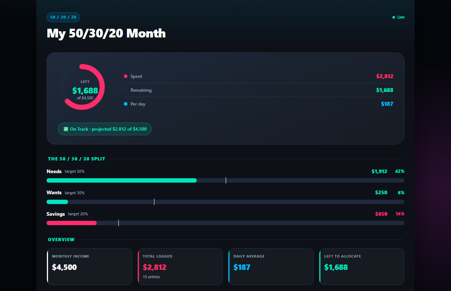Click the On Track projected status pill

pyautogui.click(x=105, y=129)
